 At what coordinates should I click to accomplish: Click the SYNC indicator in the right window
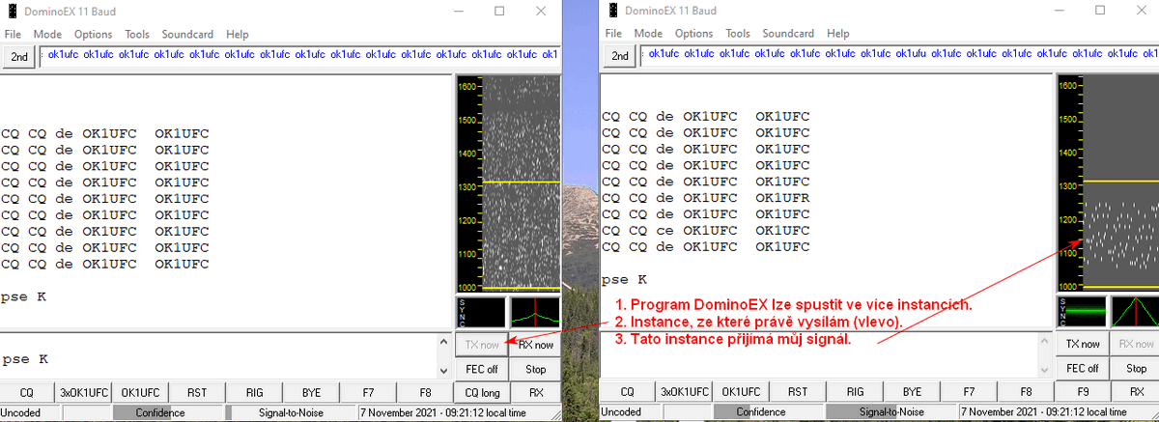tap(1081, 312)
